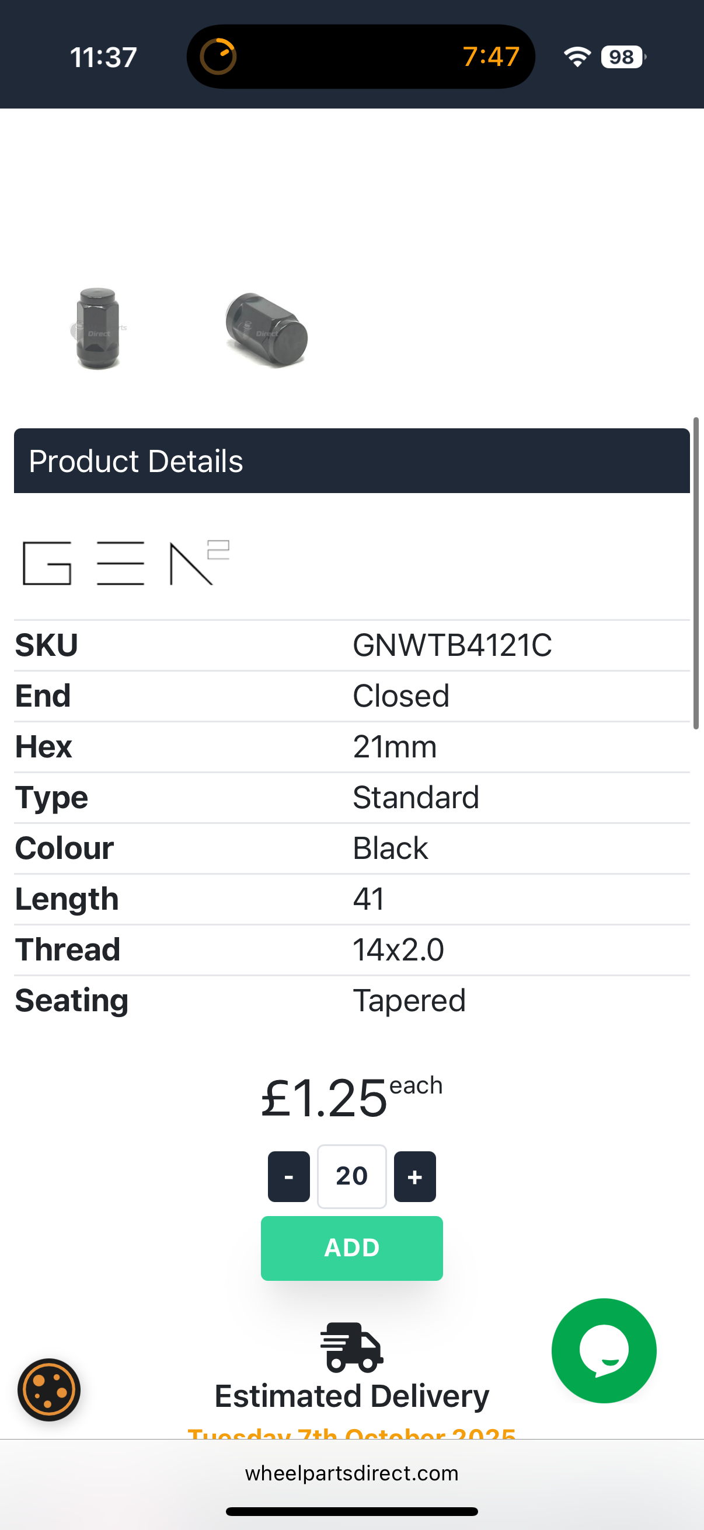The height and width of the screenshot is (1530, 704).
Task: Open cookie preferences icon
Action: pyautogui.click(x=48, y=1389)
